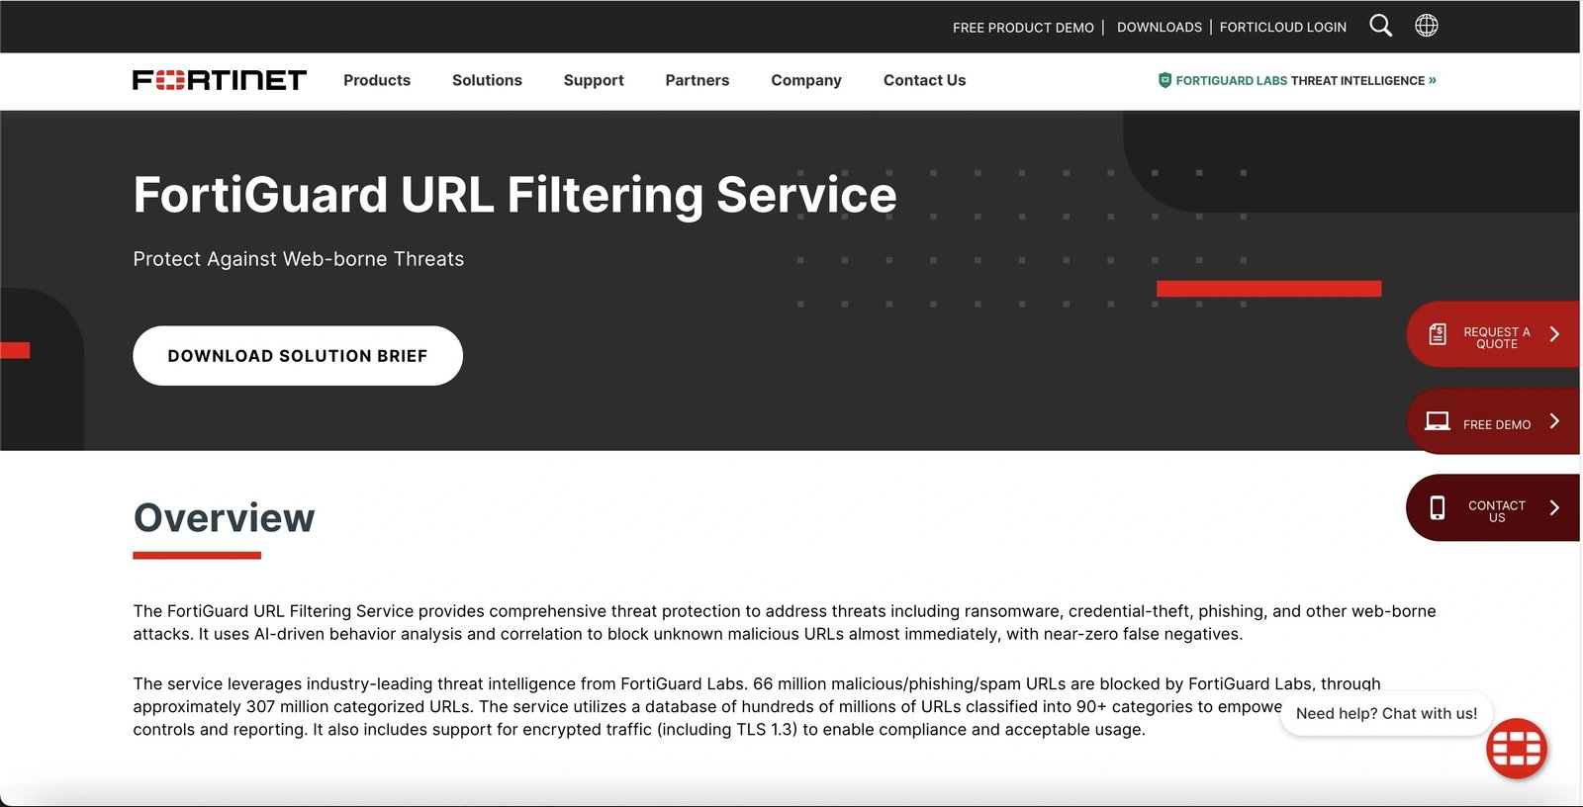Image resolution: width=1583 pixels, height=807 pixels.
Task: Click the Contact Us phone icon
Action: pos(1438,508)
